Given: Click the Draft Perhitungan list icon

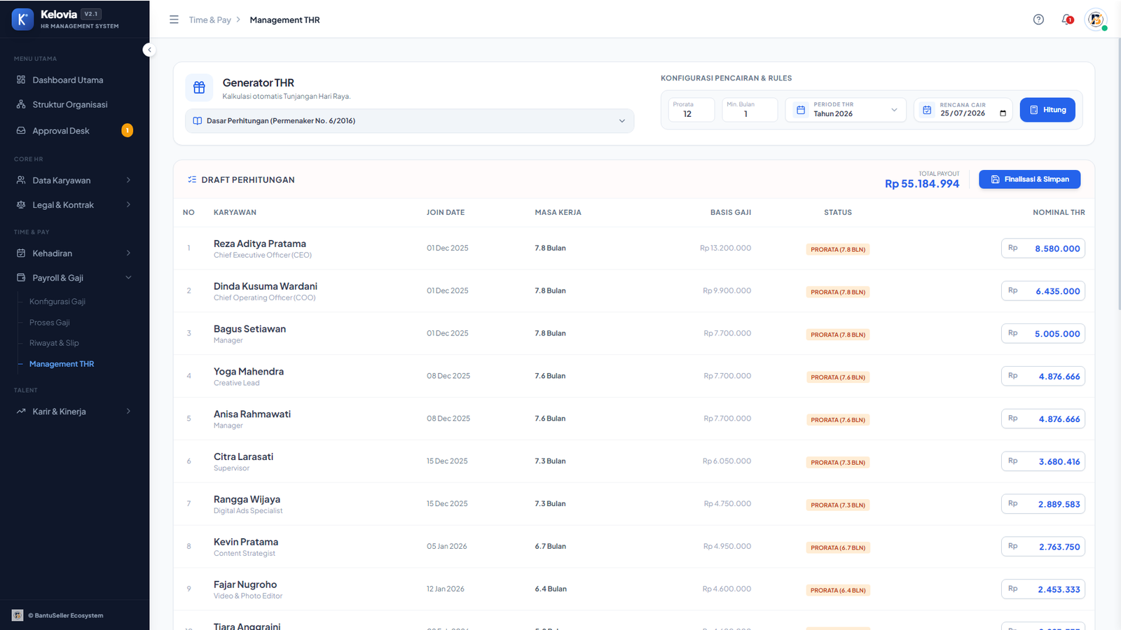Looking at the screenshot, I should point(192,180).
